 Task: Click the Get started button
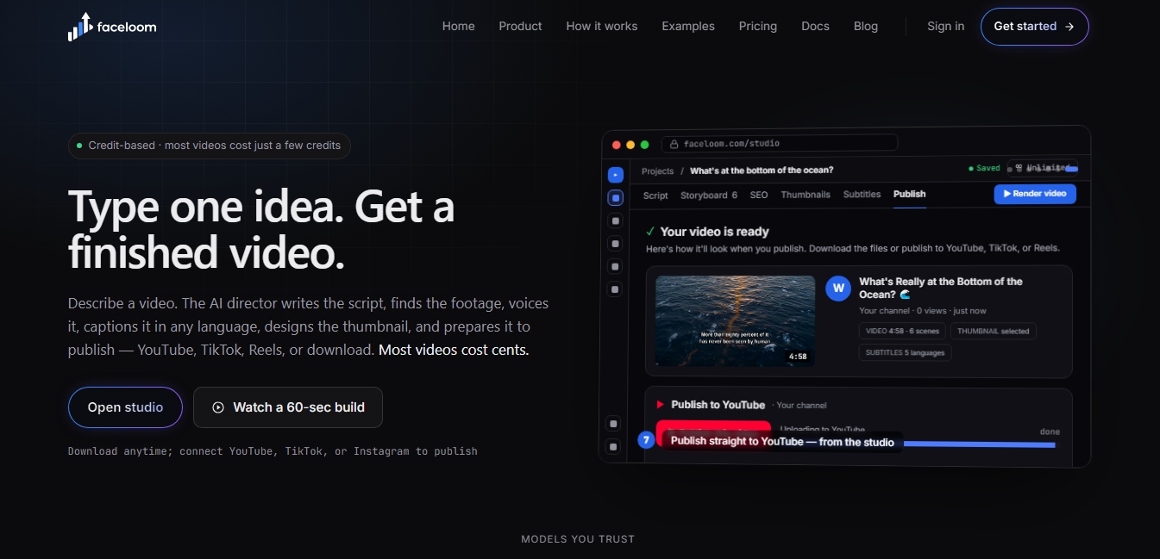click(x=1035, y=27)
